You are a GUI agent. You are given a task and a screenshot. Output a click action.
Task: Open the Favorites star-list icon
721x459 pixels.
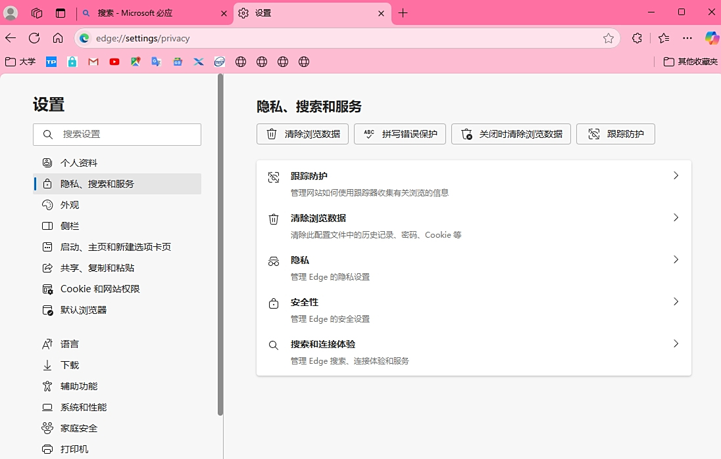point(664,38)
